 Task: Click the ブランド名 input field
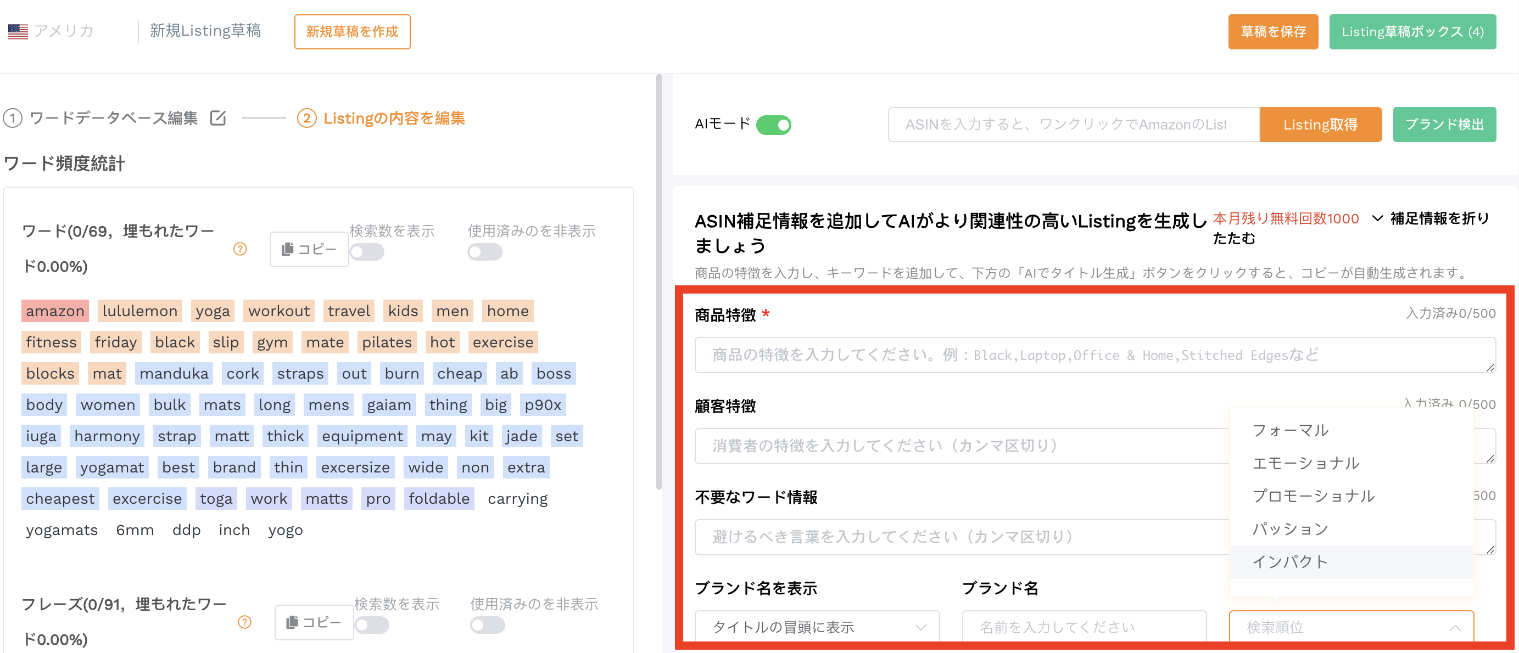[1084, 627]
